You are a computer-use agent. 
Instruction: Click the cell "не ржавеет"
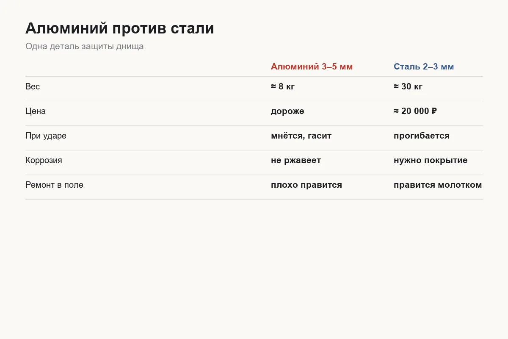click(x=296, y=160)
